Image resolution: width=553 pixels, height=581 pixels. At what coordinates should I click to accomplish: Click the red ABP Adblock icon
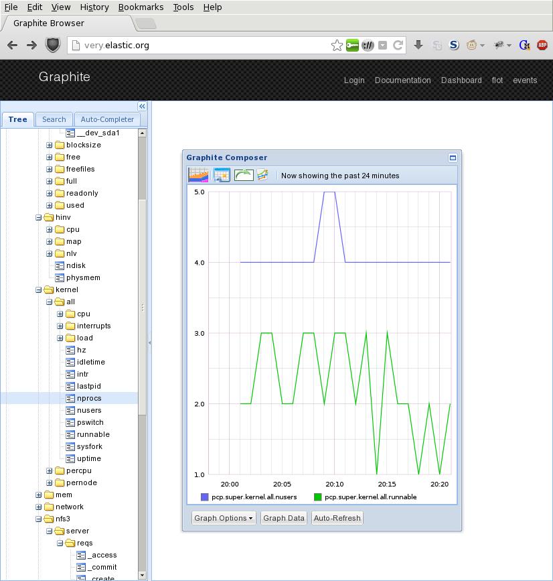542,45
